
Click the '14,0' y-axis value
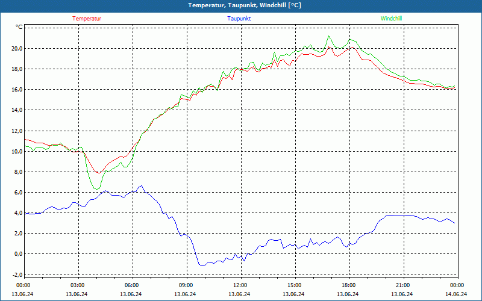click(x=17, y=110)
